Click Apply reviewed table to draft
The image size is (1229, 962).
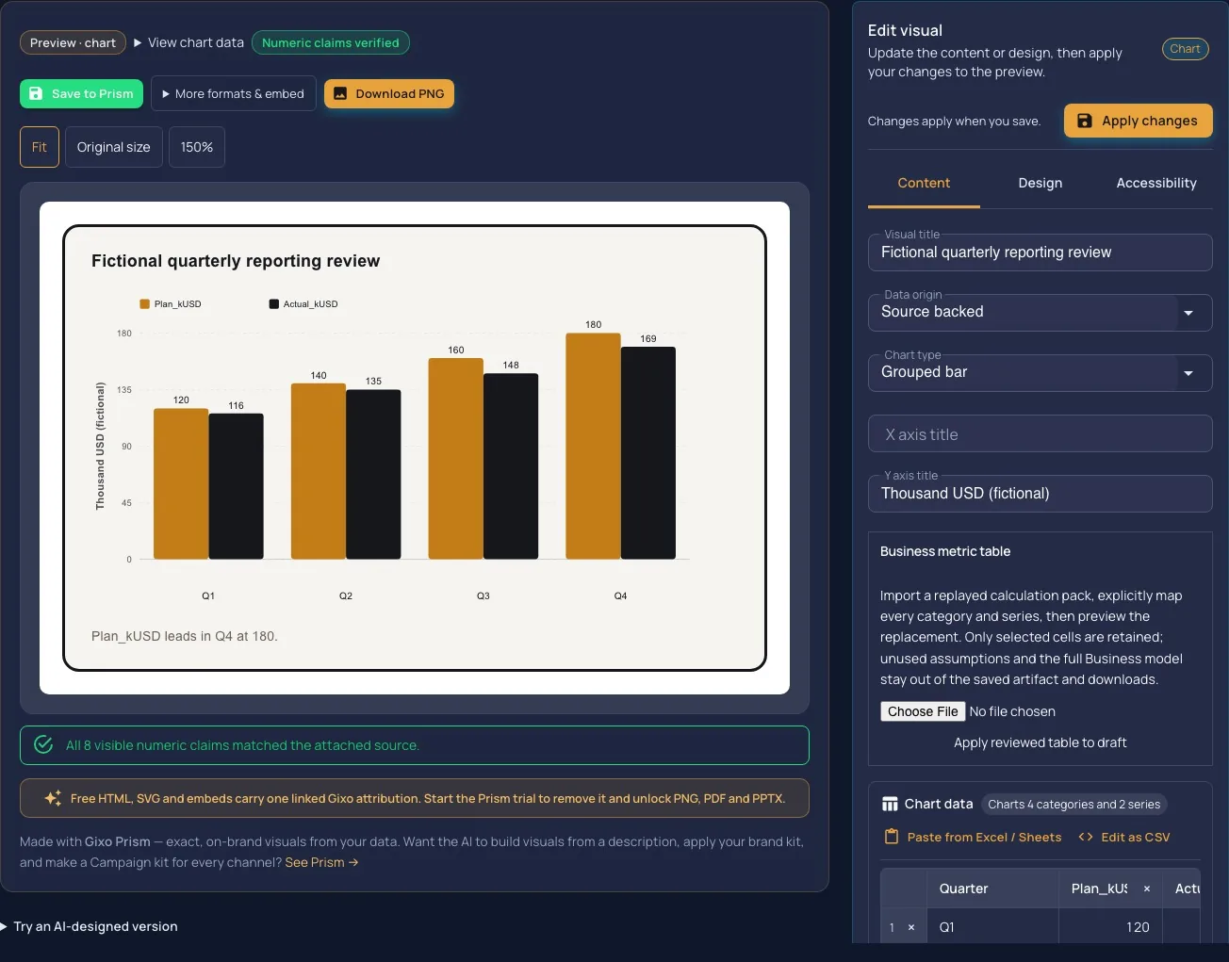click(x=1041, y=742)
